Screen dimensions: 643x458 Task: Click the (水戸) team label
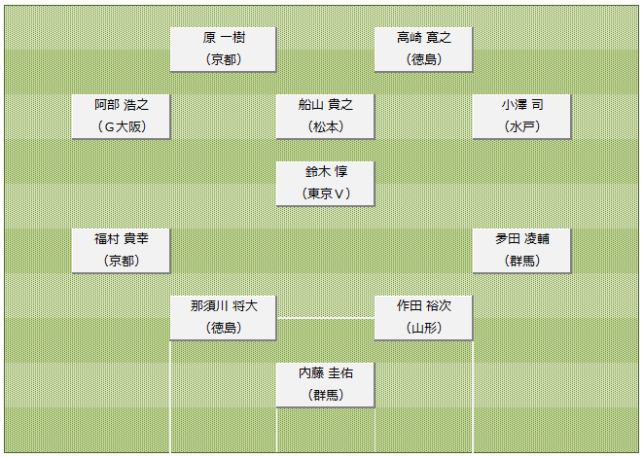[521, 126]
